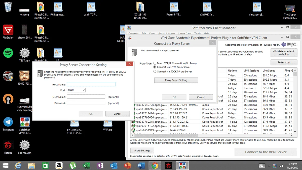This screenshot has width=302, height=170.
Task: Open Outlook from the taskbar
Action: [x=114, y=165]
